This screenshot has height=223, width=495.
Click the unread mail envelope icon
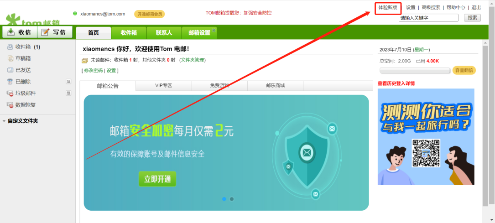click(x=84, y=61)
